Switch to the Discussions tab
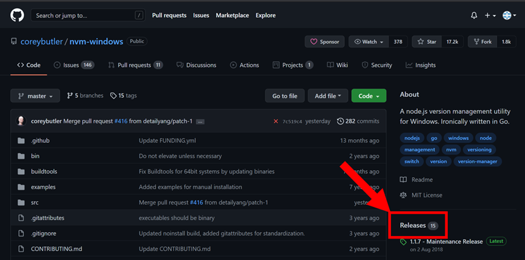 196,65
